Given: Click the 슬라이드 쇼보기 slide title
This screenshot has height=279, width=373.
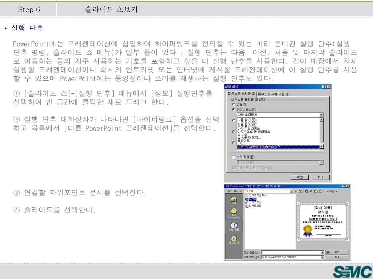Looking at the screenshot, I should pyautogui.click(x=111, y=9).
